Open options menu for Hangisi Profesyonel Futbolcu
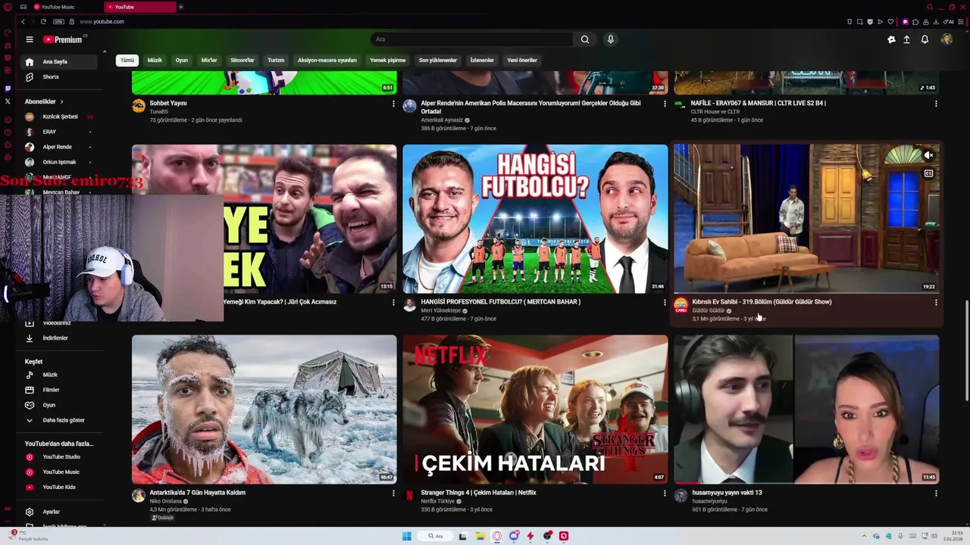 [665, 302]
